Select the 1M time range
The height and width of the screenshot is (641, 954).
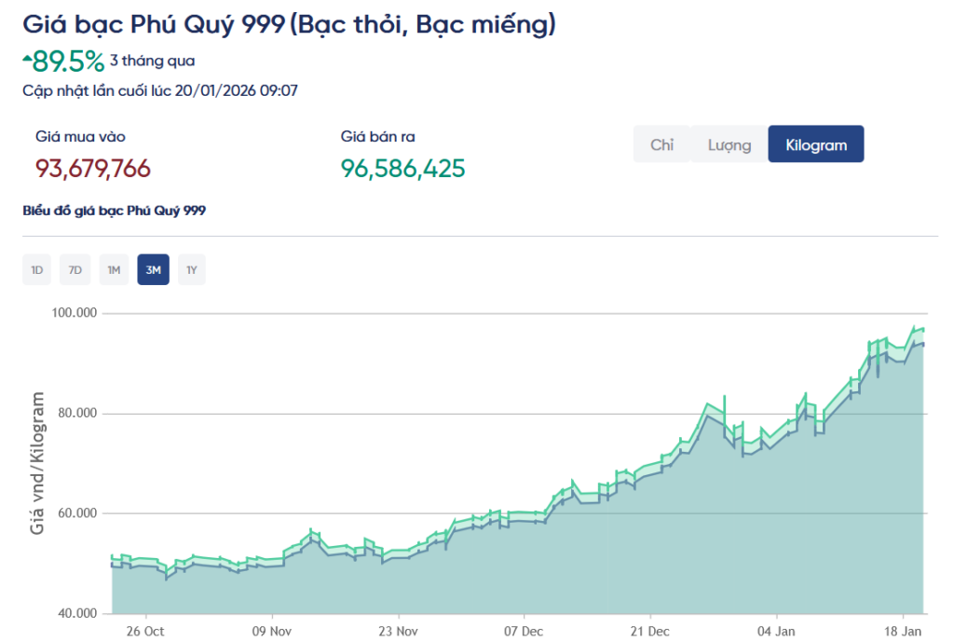[114, 270]
